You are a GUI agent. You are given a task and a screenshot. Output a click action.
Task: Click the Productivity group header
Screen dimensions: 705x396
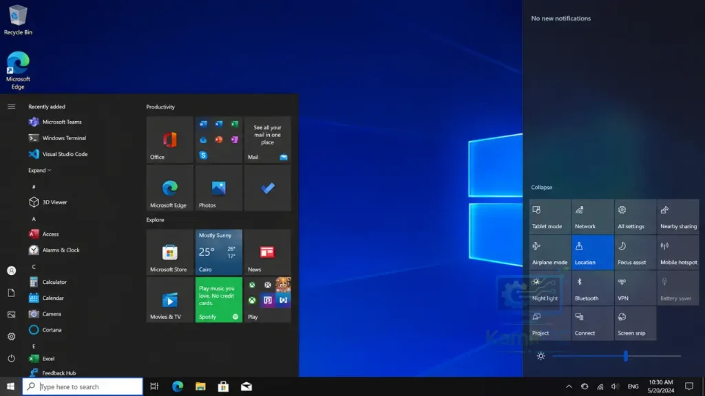(x=160, y=107)
